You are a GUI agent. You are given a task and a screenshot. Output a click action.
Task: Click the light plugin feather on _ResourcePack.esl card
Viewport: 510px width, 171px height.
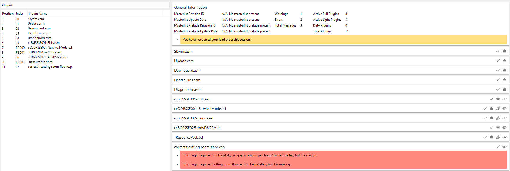tap(498, 137)
